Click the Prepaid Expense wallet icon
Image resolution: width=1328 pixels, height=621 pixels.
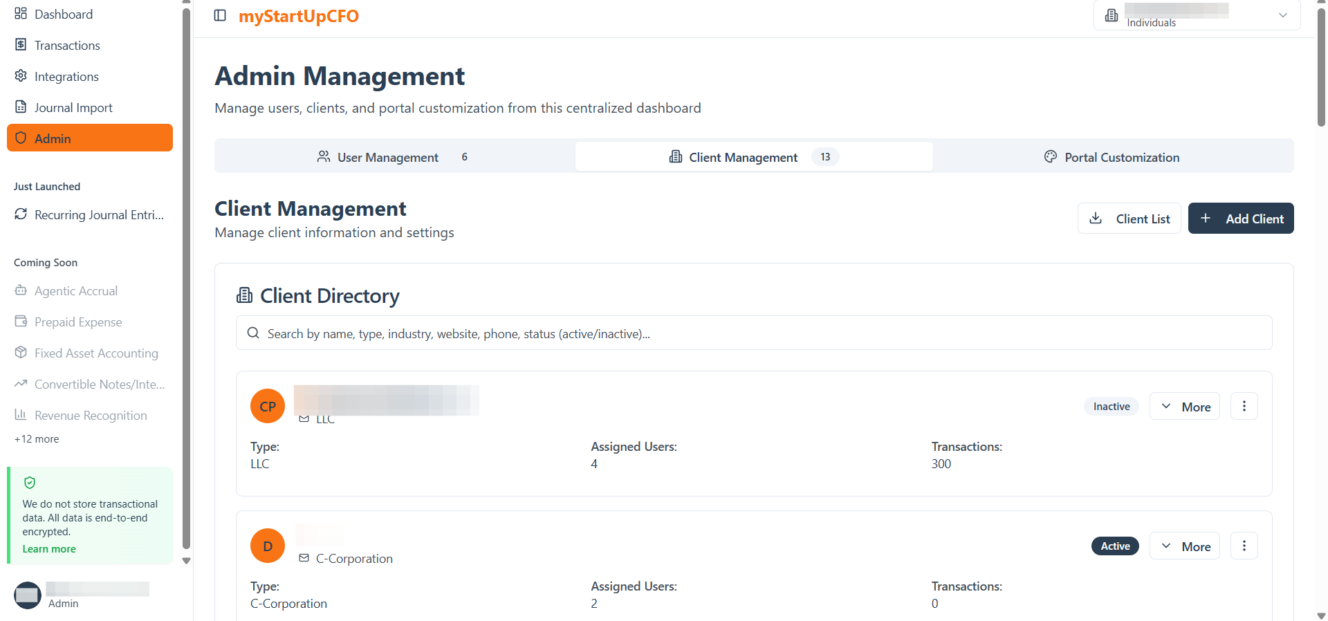21,321
